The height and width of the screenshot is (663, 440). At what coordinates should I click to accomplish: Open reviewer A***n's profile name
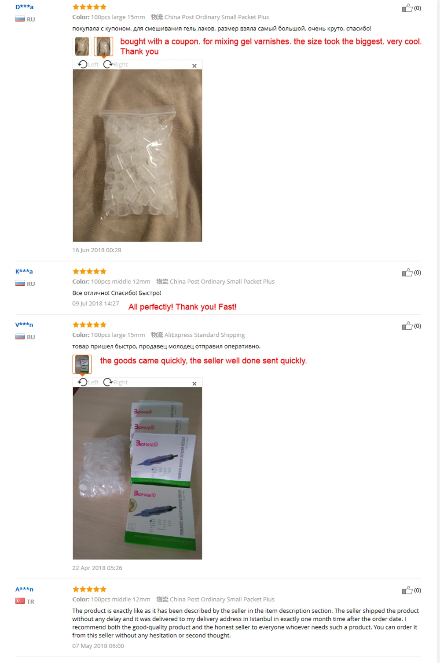[x=24, y=589]
